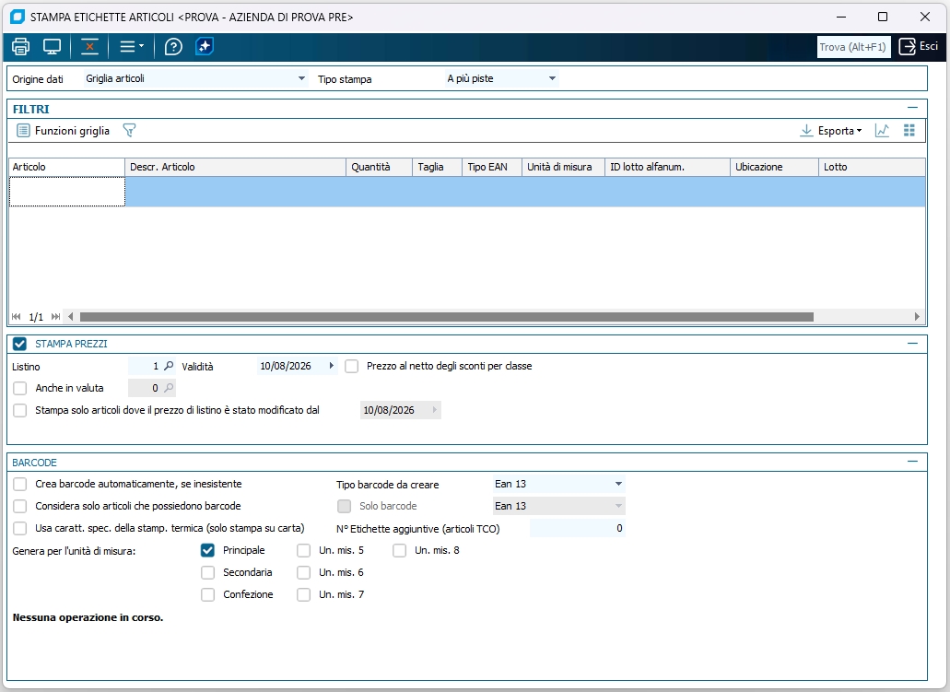Screen dimensions: 950x692
Task: Click the Tipo EAN column header
Action: tap(492, 168)
